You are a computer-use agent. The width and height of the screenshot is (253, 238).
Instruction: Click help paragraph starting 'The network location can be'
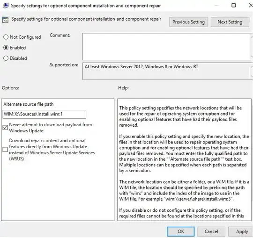tap(184, 190)
